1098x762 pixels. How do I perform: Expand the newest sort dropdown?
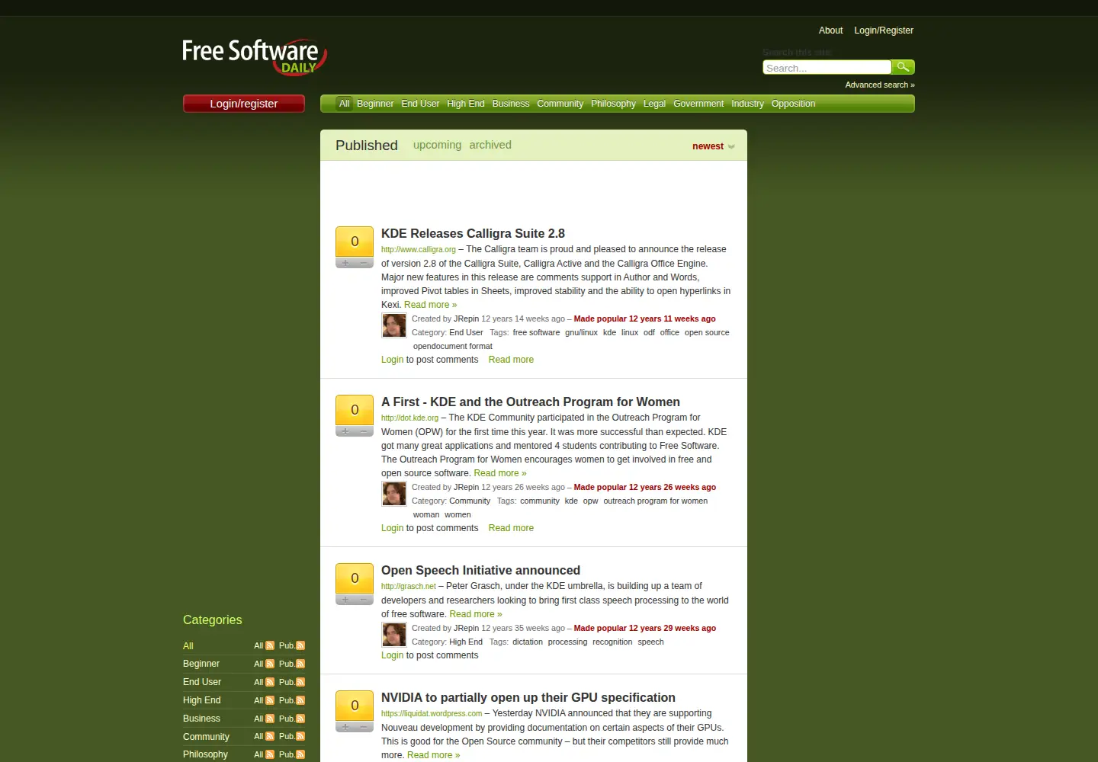713,146
